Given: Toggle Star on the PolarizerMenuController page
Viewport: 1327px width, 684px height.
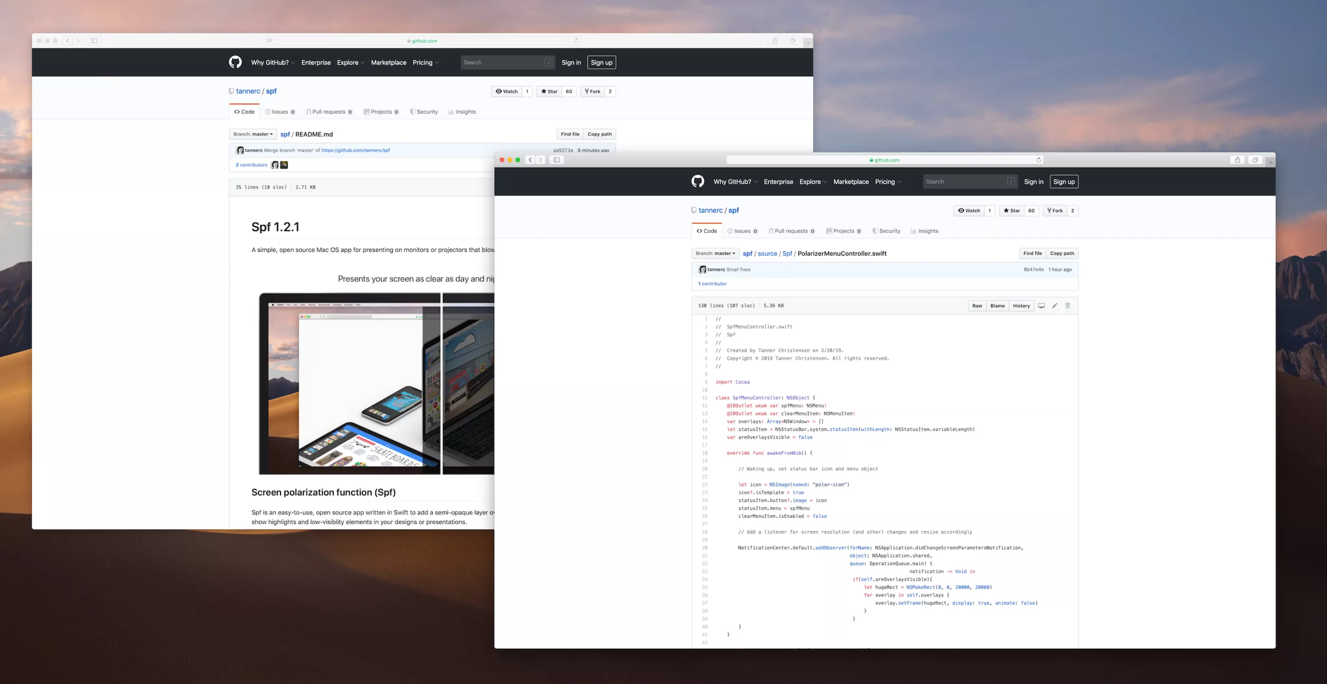Looking at the screenshot, I should (x=1011, y=211).
